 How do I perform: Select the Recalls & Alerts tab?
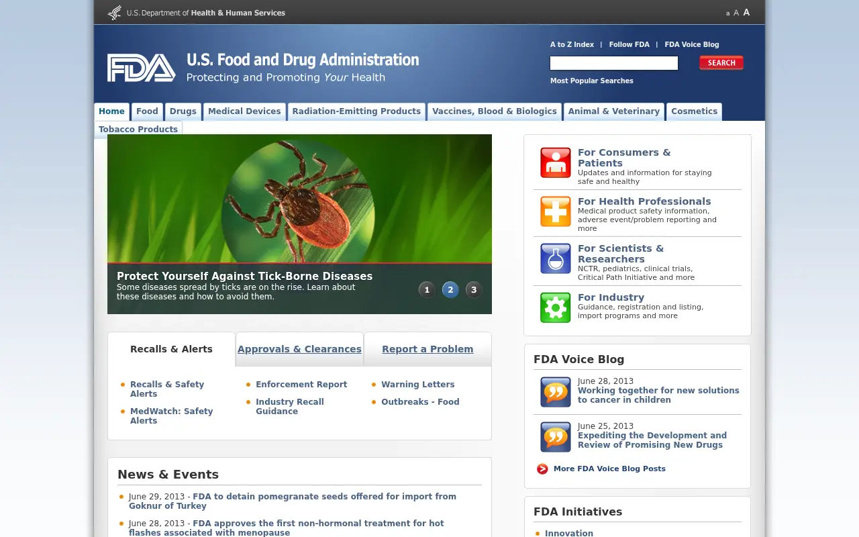[171, 349]
